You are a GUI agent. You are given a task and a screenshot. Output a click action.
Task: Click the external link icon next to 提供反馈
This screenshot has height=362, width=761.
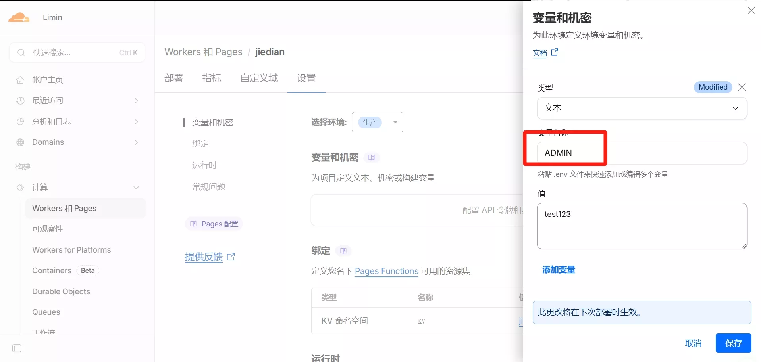231,257
